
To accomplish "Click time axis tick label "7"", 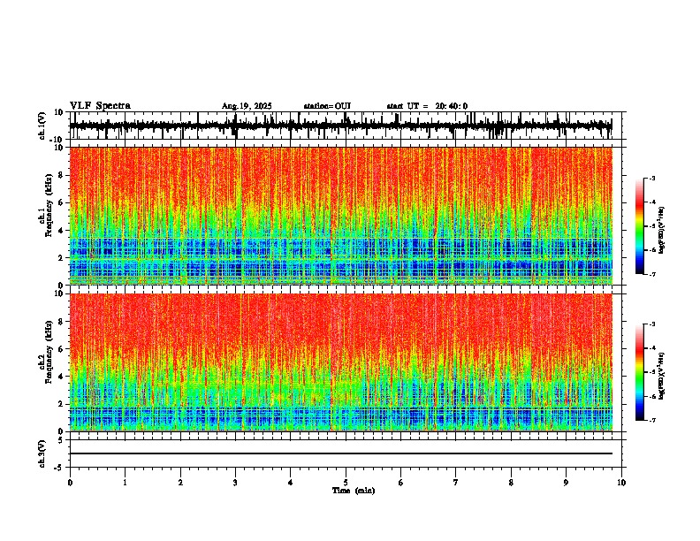I will point(456,483).
